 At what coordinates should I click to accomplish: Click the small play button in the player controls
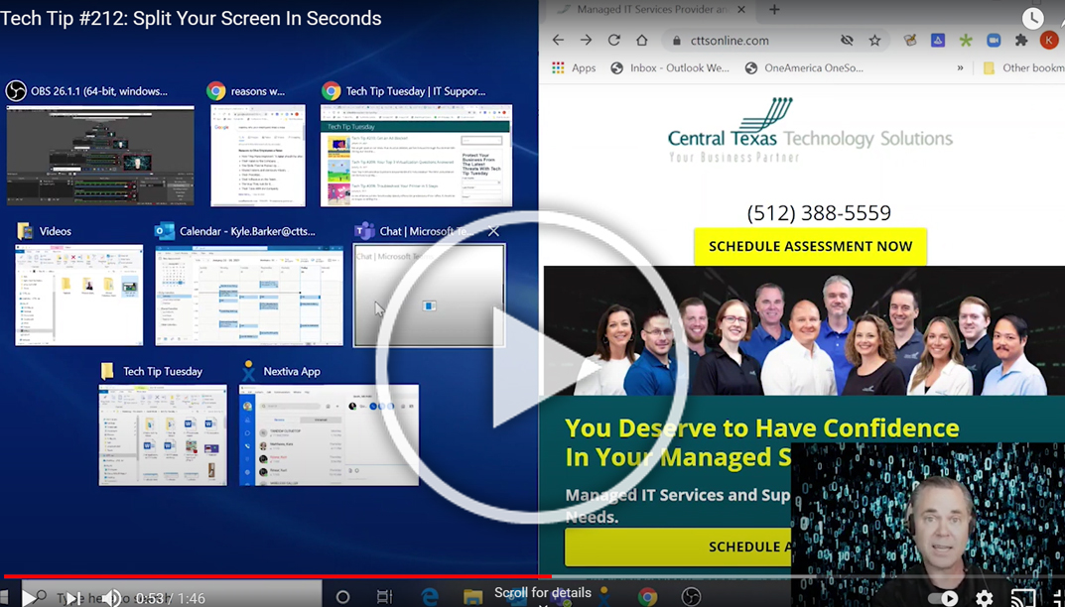[29, 597]
